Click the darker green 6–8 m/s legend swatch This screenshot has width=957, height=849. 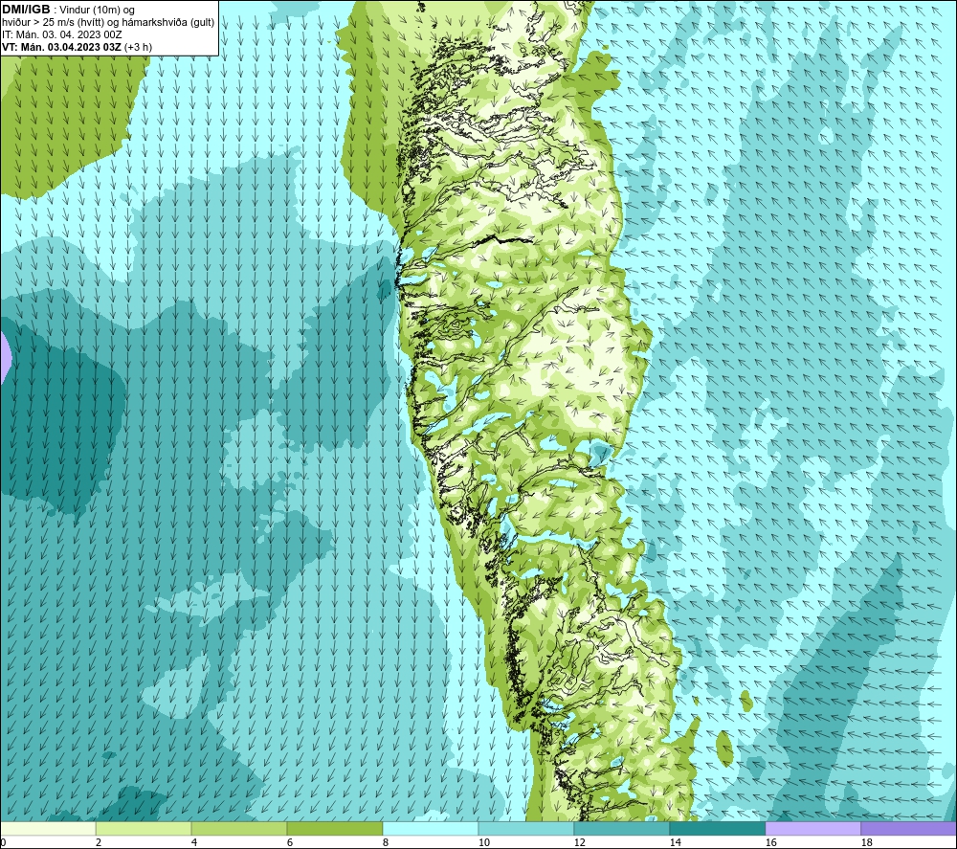[334, 828]
